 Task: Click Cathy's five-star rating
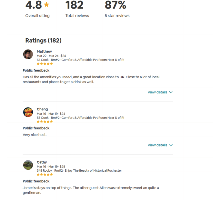point(45,175)
